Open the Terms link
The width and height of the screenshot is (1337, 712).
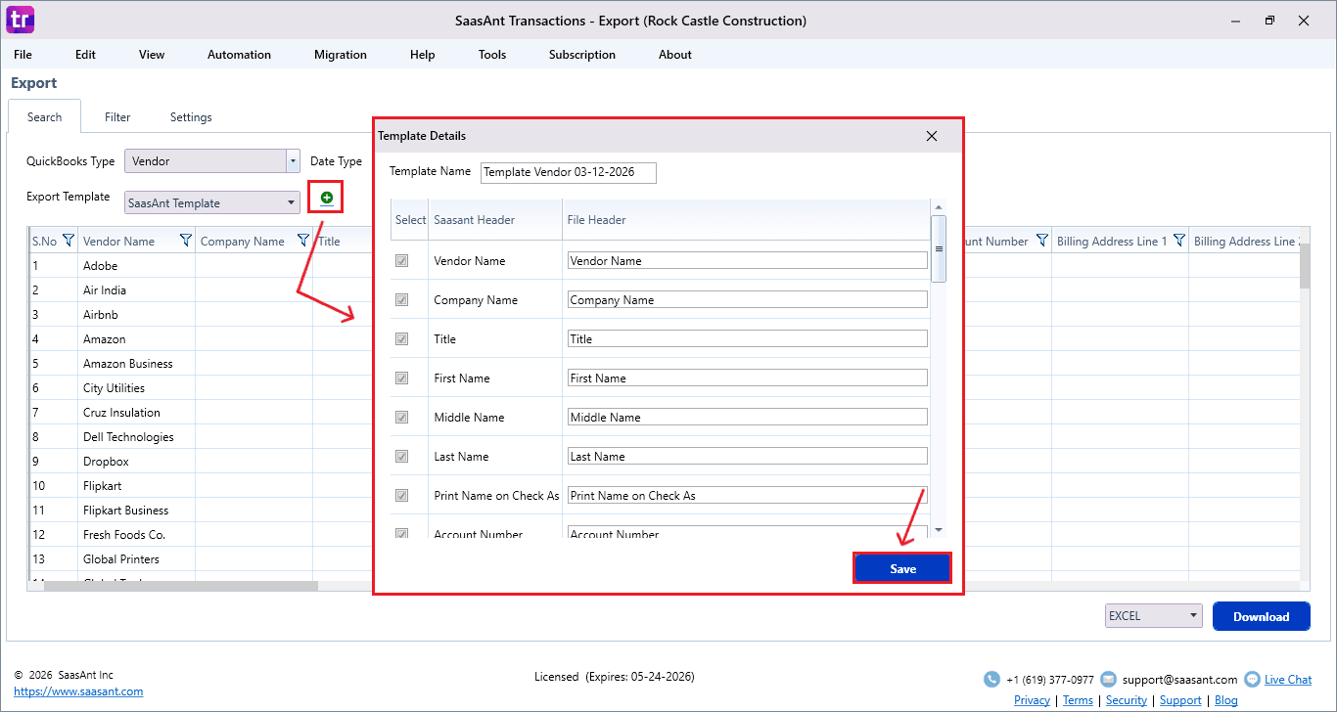click(x=1078, y=700)
